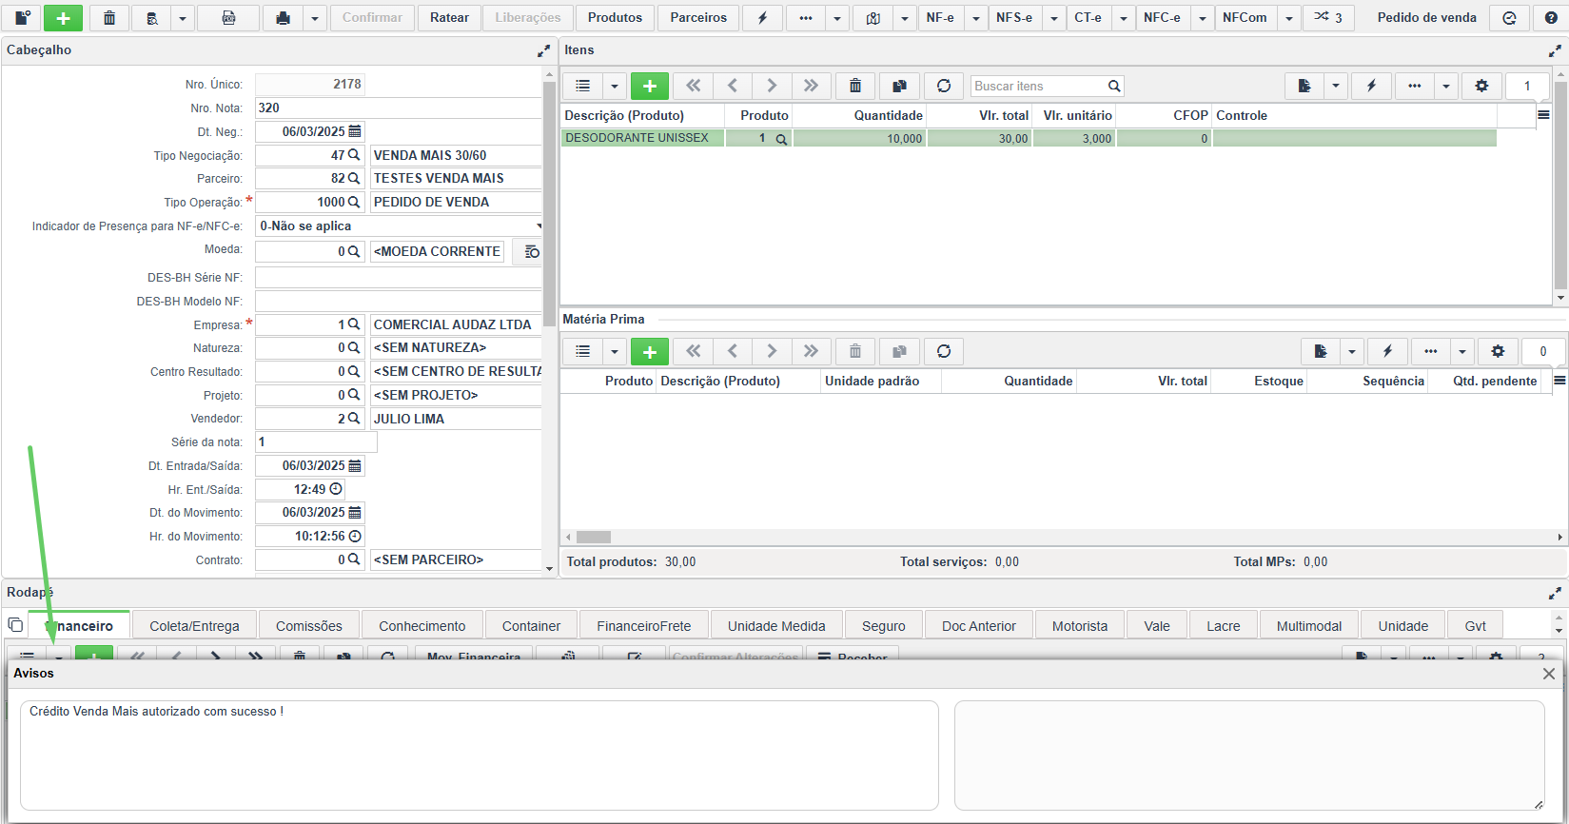1569x824 pixels.
Task: Click the Matéria Prima horizontal scrollbar thumb
Action: pyautogui.click(x=593, y=537)
